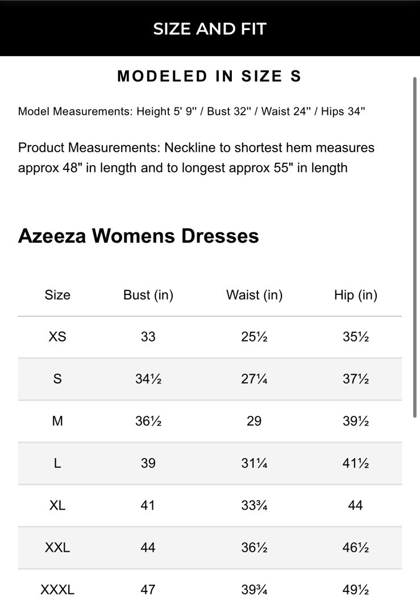Click the SIZE AND FIT header bar

click(x=210, y=29)
